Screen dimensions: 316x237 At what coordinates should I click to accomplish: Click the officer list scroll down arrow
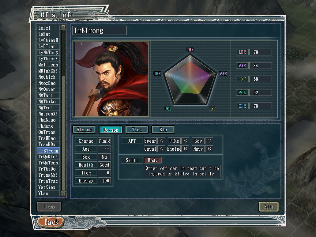[63, 194]
